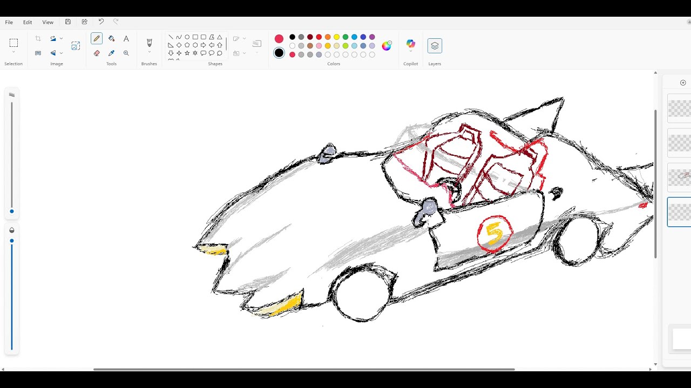Select the Eraser tool
691x388 pixels.
97,53
